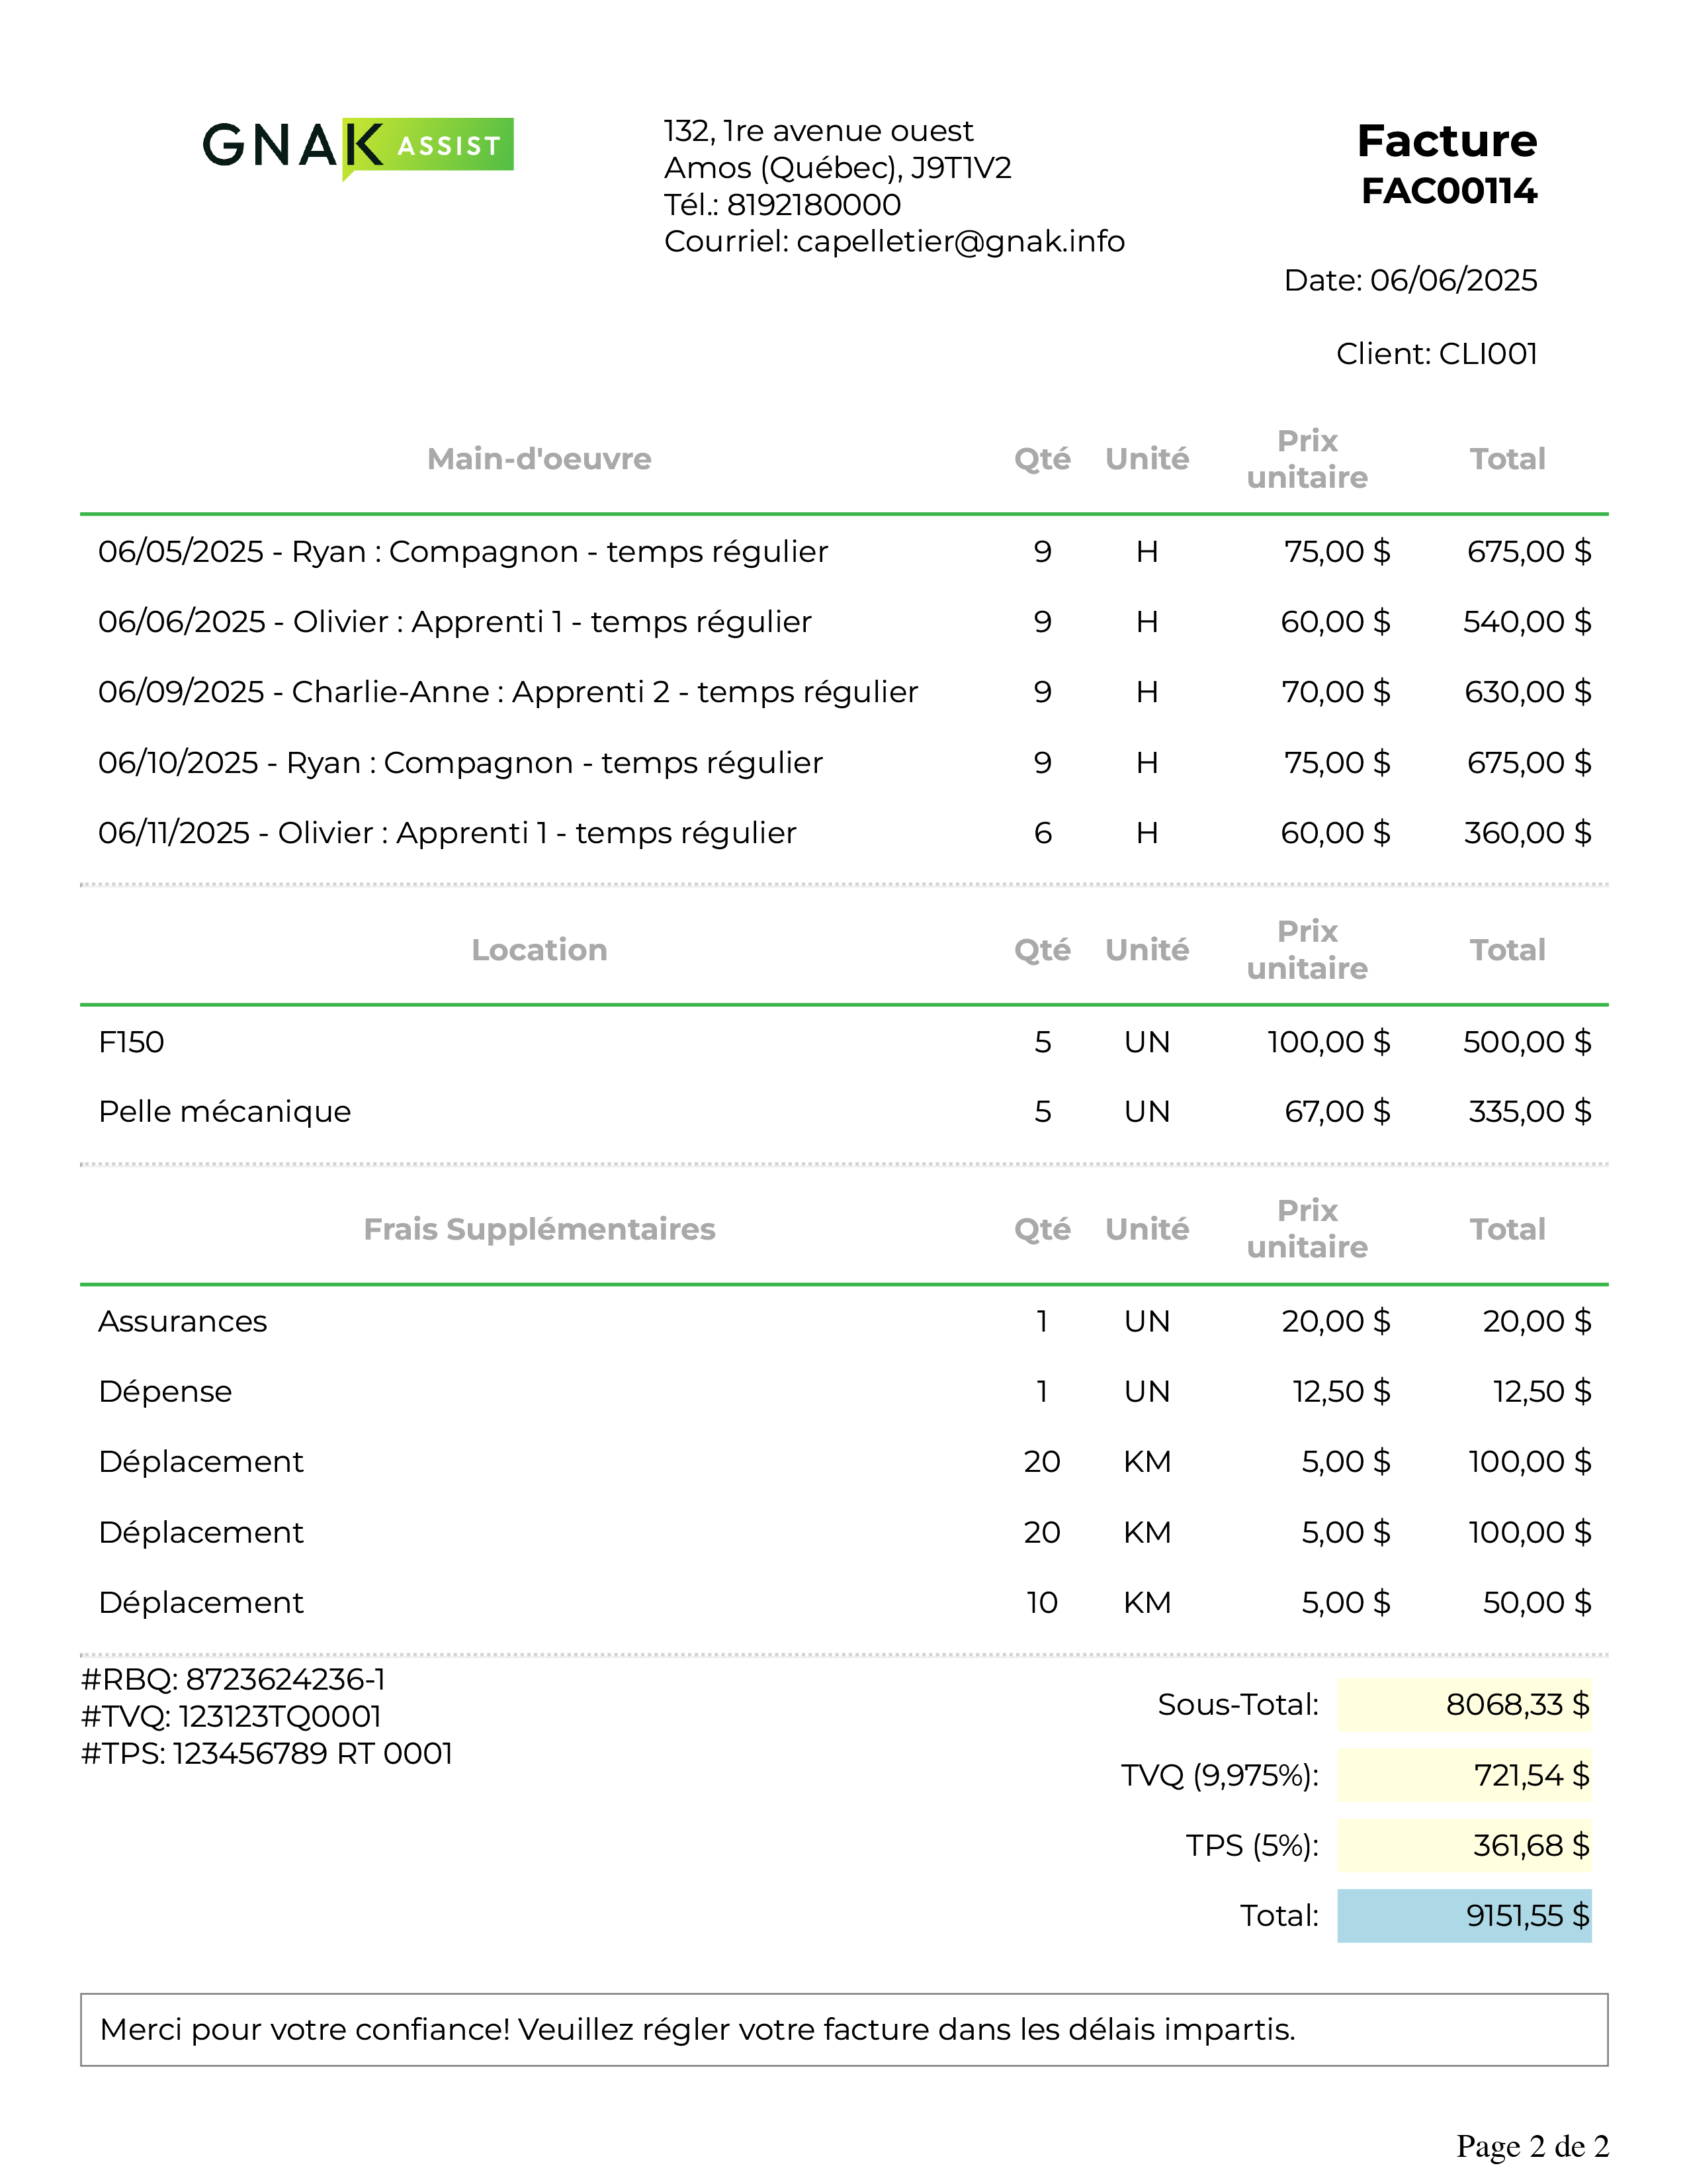Click the 360,00 $ total for Olivier
This screenshot has height=2184, width=1687.
1527,832
